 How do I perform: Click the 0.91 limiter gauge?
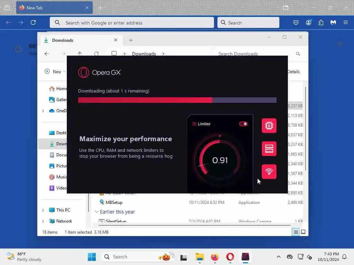click(220, 160)
